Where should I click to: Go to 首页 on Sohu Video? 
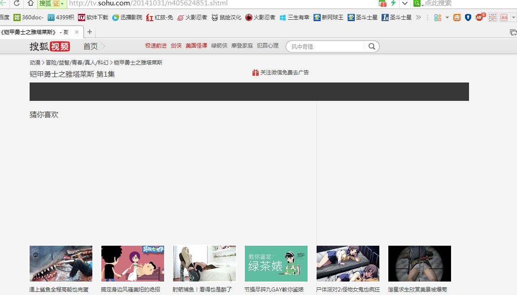coord(91,47)
